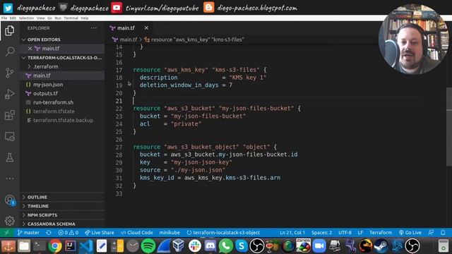Open the Selection menu
452x254 pixels.
tap(26, 18)
